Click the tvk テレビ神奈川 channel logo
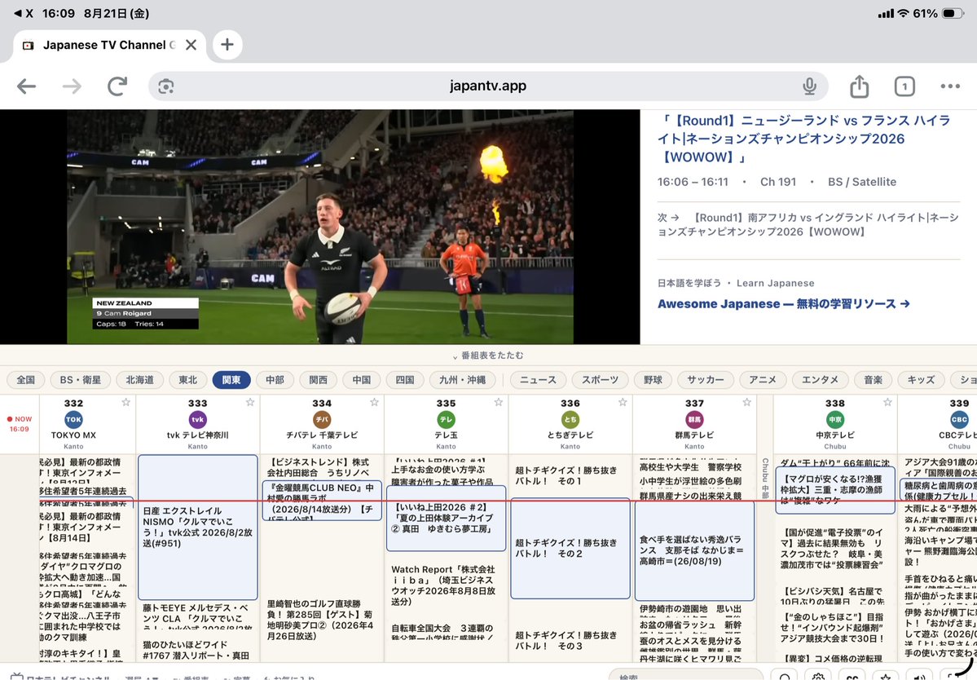977x680 pixels. (x=197, y=419)
